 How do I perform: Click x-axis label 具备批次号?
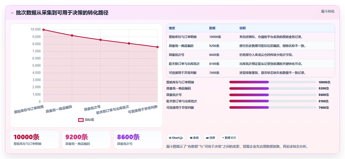[92, 108]
